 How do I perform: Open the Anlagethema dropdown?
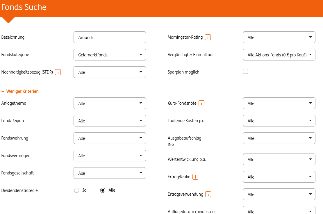tap(110, 103)
